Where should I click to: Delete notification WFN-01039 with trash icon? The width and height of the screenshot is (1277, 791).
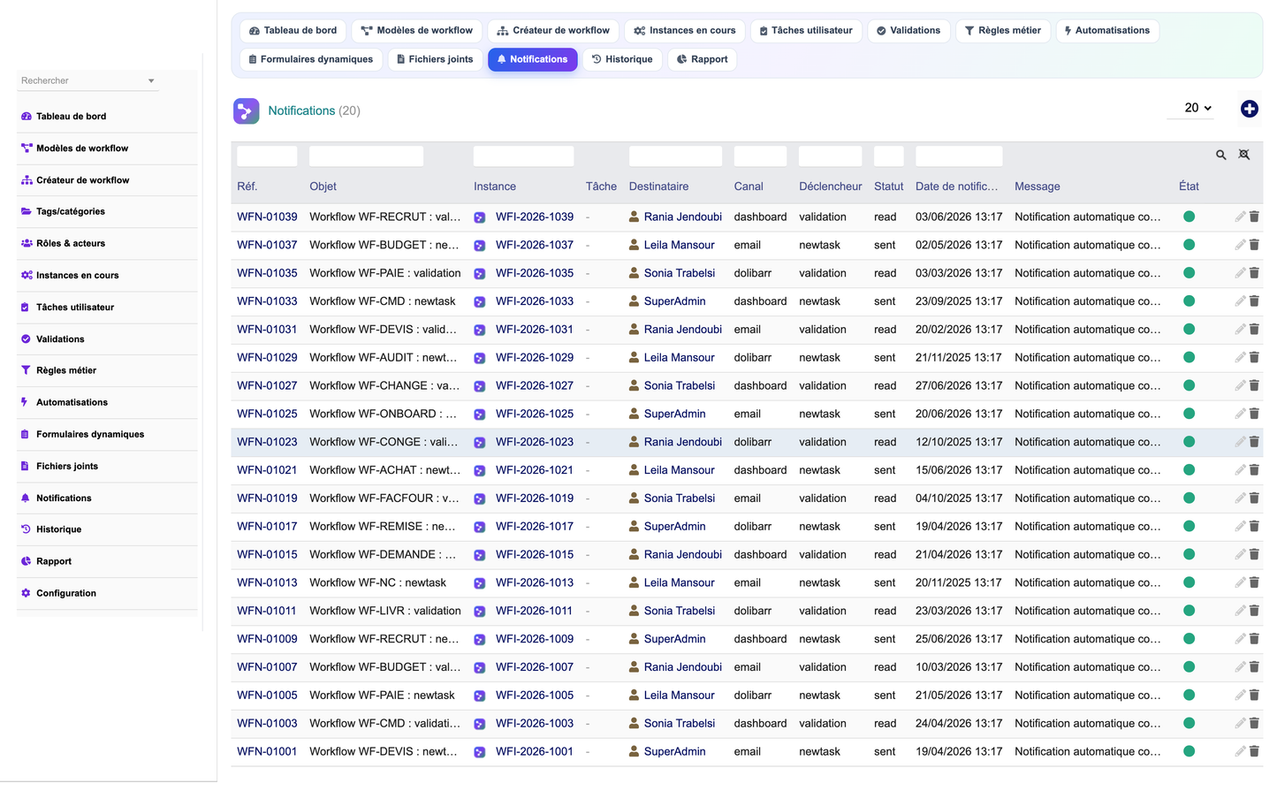pyautogui.click(x=1254, y=217)
